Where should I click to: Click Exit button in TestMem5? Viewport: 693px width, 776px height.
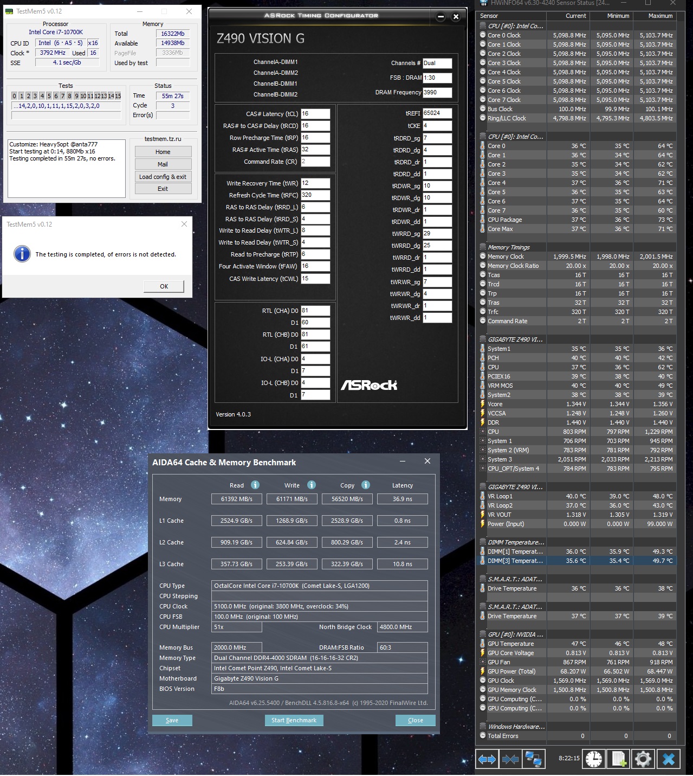(163, 189)
